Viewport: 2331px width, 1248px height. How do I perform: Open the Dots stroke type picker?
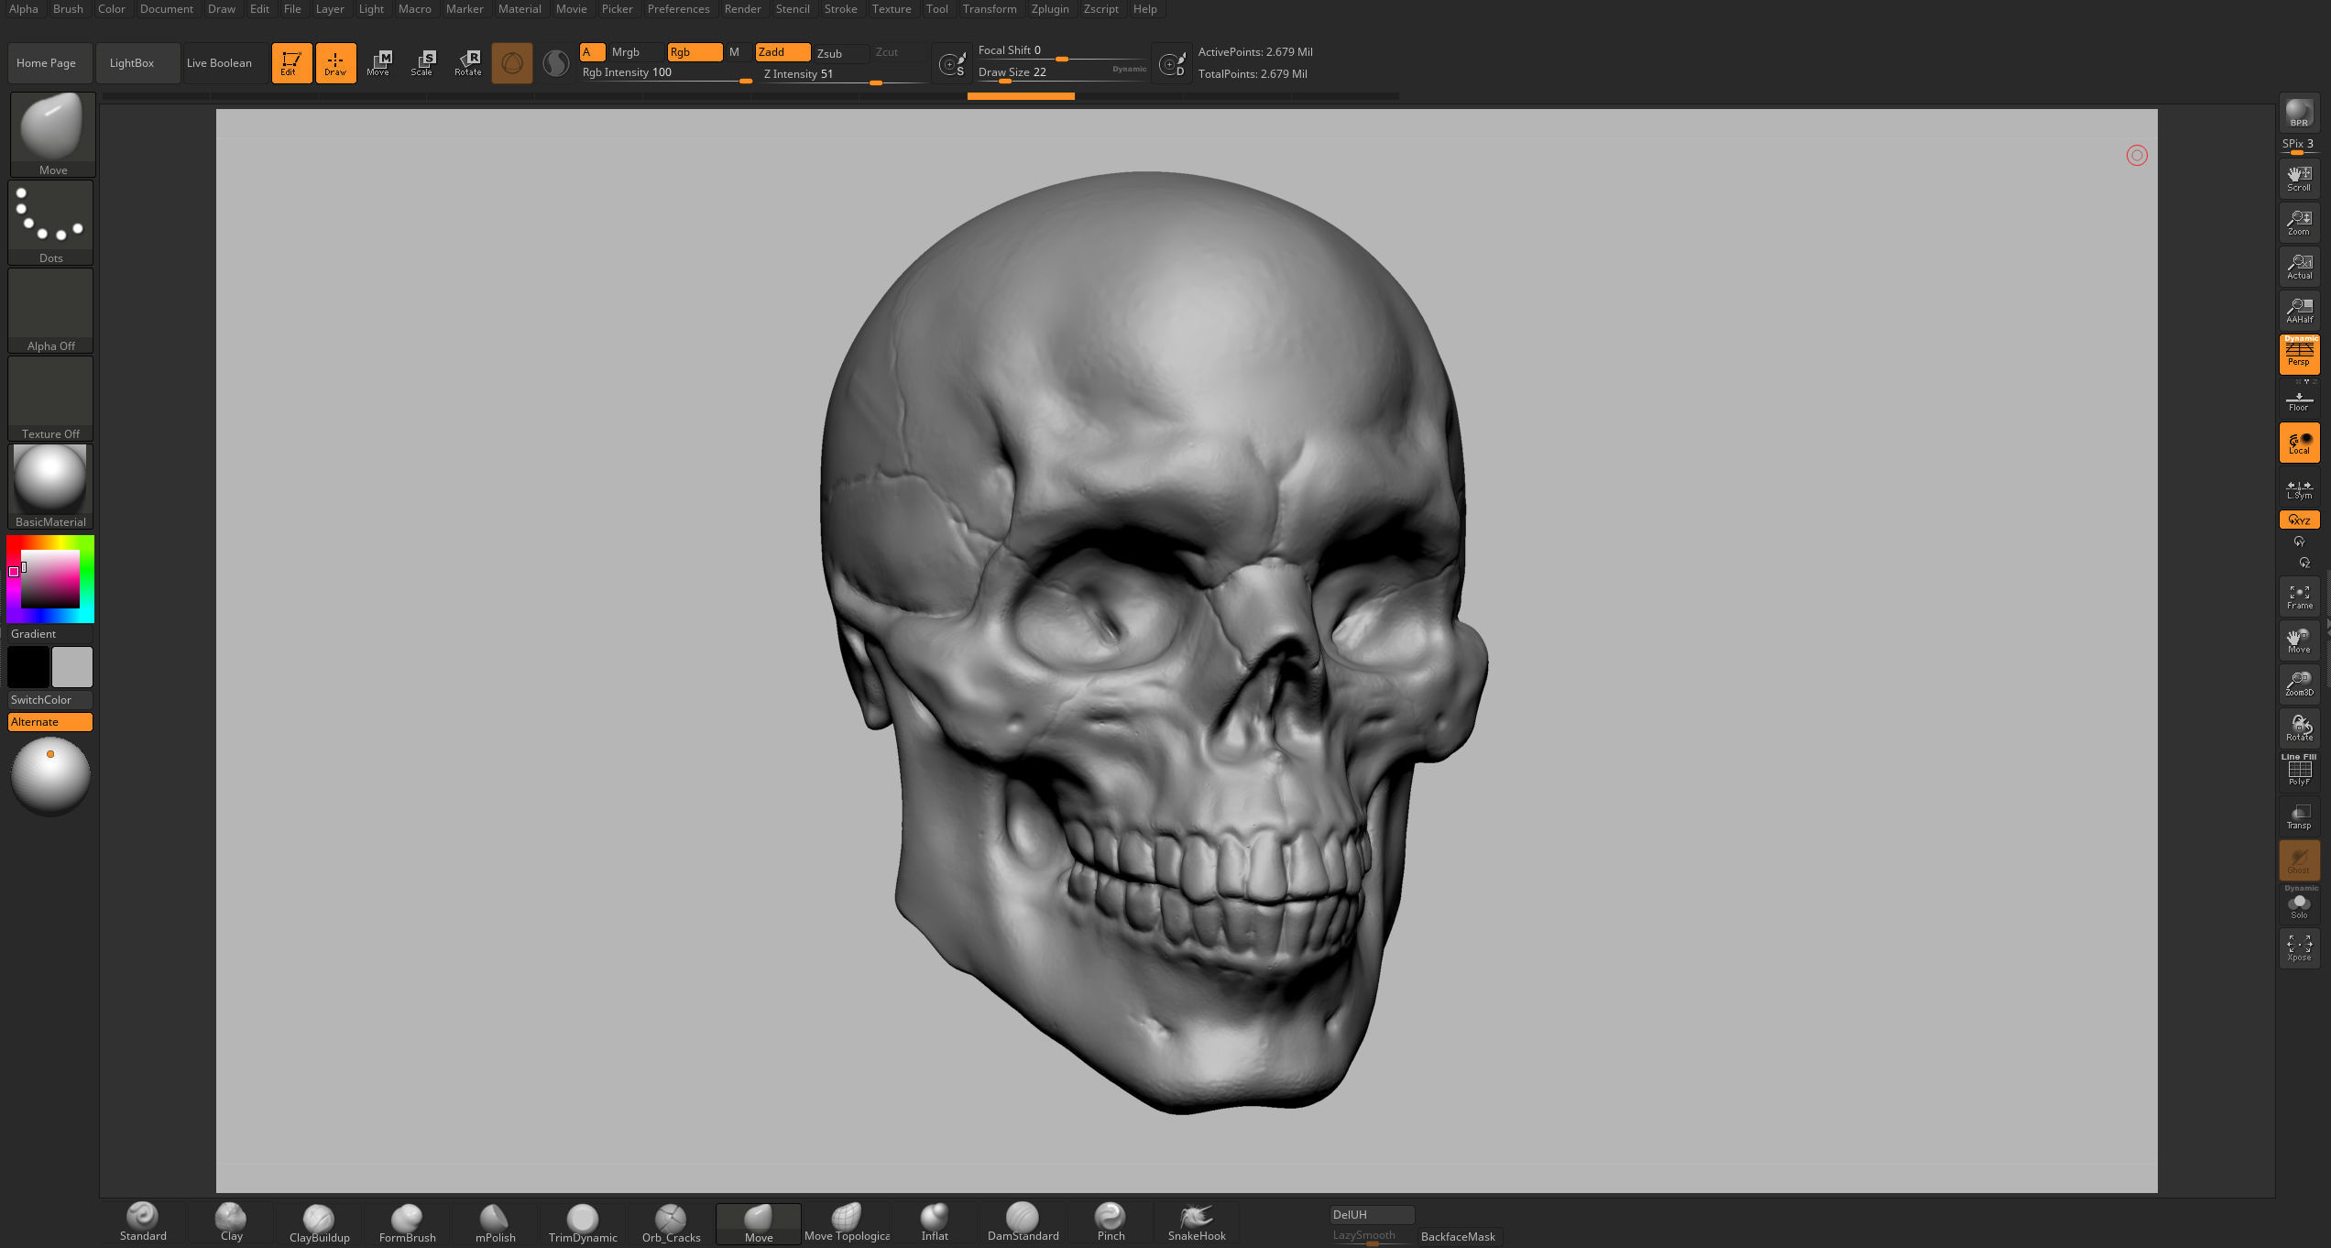[x=50, y=221]
